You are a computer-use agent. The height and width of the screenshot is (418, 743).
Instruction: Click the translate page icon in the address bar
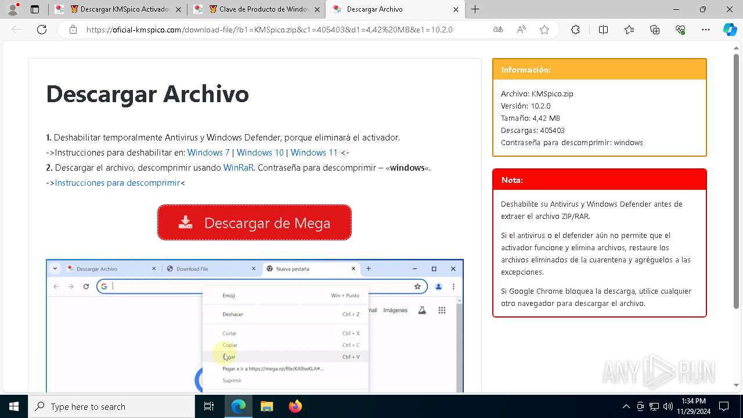[498, 30]
